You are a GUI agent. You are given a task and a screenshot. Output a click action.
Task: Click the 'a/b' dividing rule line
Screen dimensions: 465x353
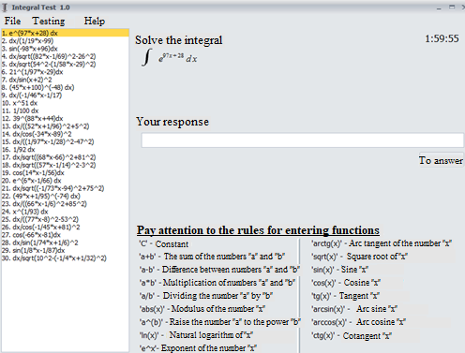point(206,296)
